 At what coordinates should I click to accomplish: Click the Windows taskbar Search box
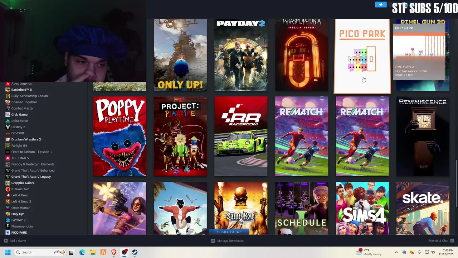[40, 252]
